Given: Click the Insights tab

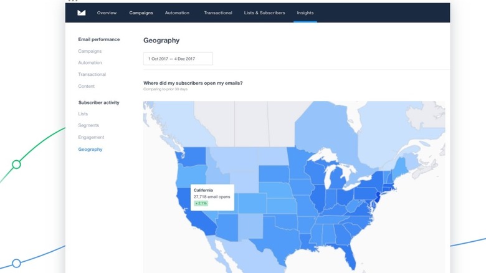Looking at the screenshot, I should [x=305, y=12].
